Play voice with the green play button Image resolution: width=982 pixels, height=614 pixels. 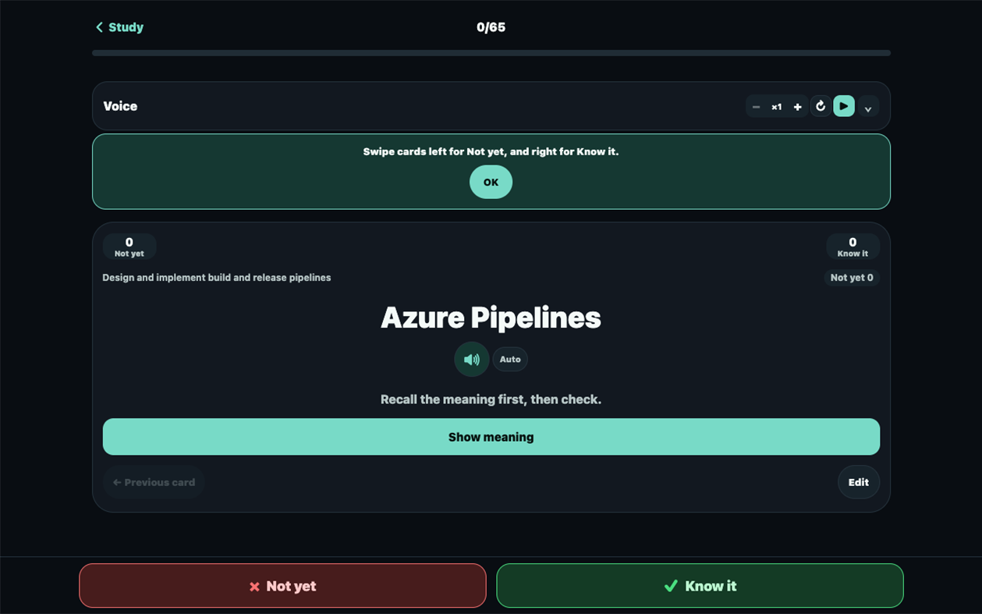844,106
